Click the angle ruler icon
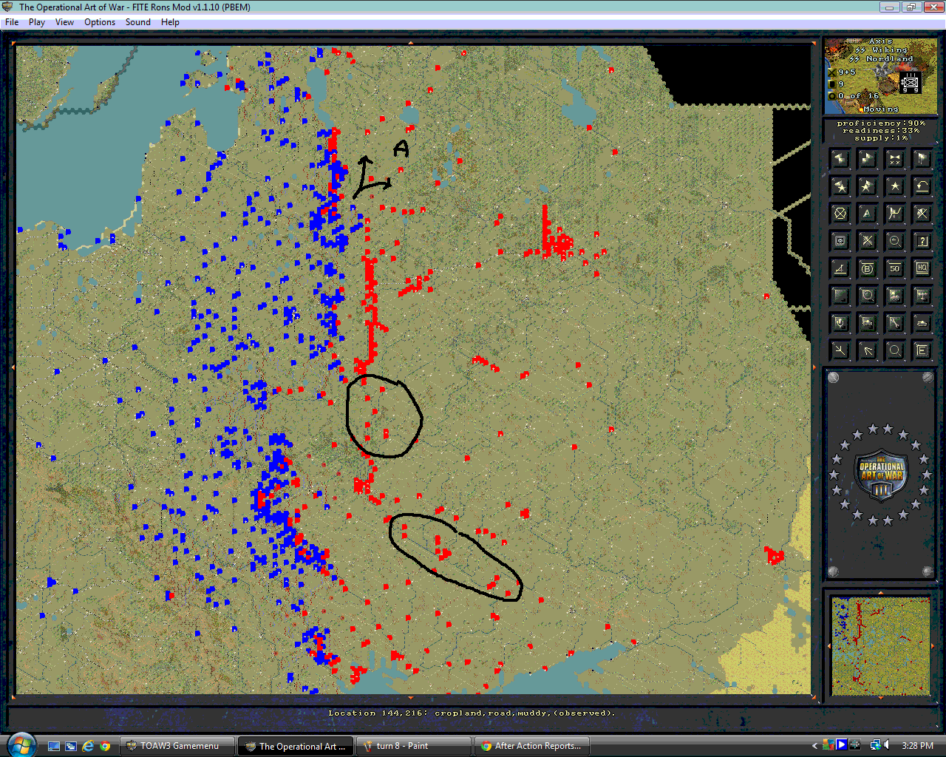 [840, 268]
